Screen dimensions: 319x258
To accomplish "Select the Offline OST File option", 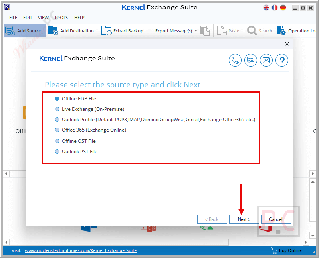I will coord(75,141).
